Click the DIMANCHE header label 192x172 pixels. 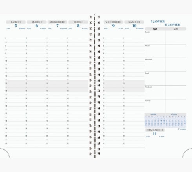pyautogui.click(x=155, y=130)
